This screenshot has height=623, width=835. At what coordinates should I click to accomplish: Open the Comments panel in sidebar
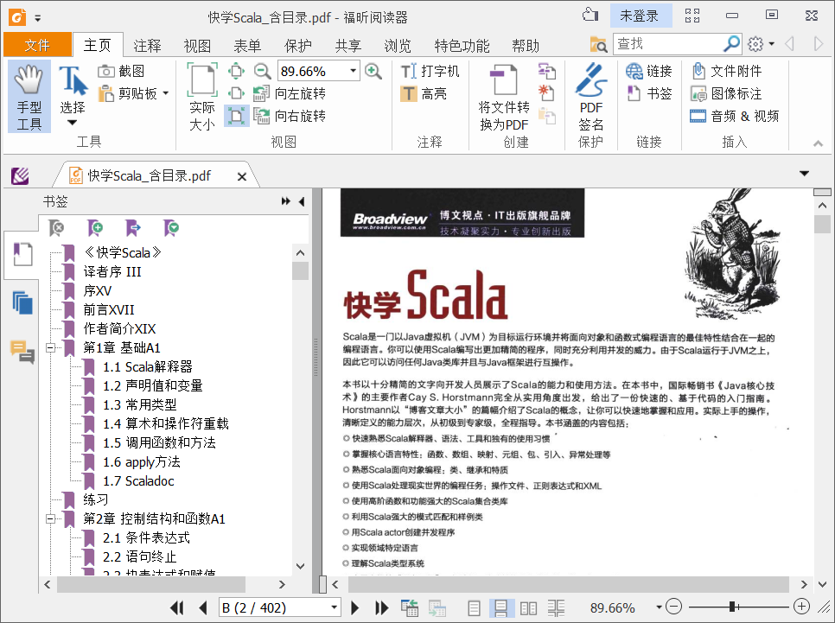pyautogui.click(x=22, y=352)
